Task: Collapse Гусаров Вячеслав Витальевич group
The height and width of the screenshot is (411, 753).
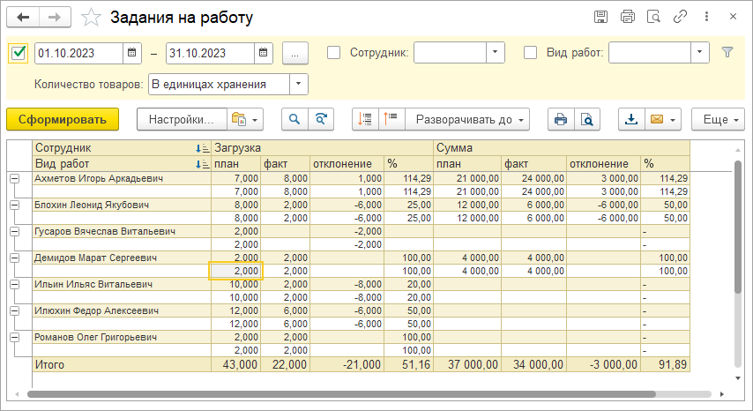Action: [x=15, y=231]
